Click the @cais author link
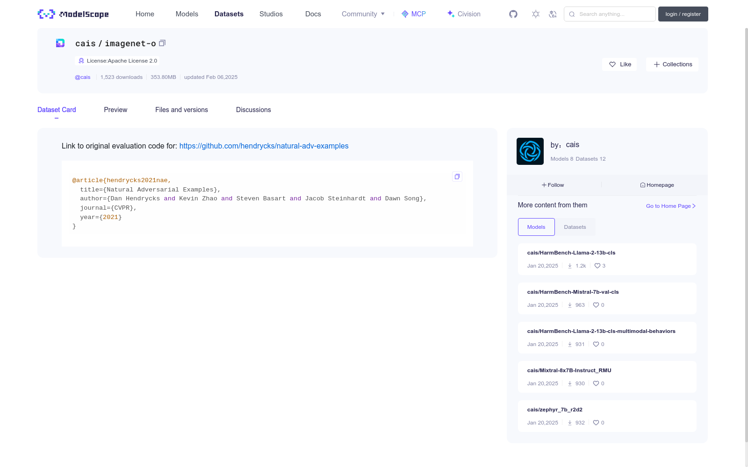 (x=83, y=77)
